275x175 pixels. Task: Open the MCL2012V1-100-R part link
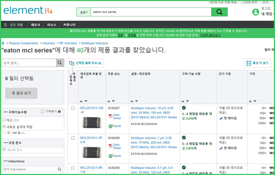coord(92,110)
